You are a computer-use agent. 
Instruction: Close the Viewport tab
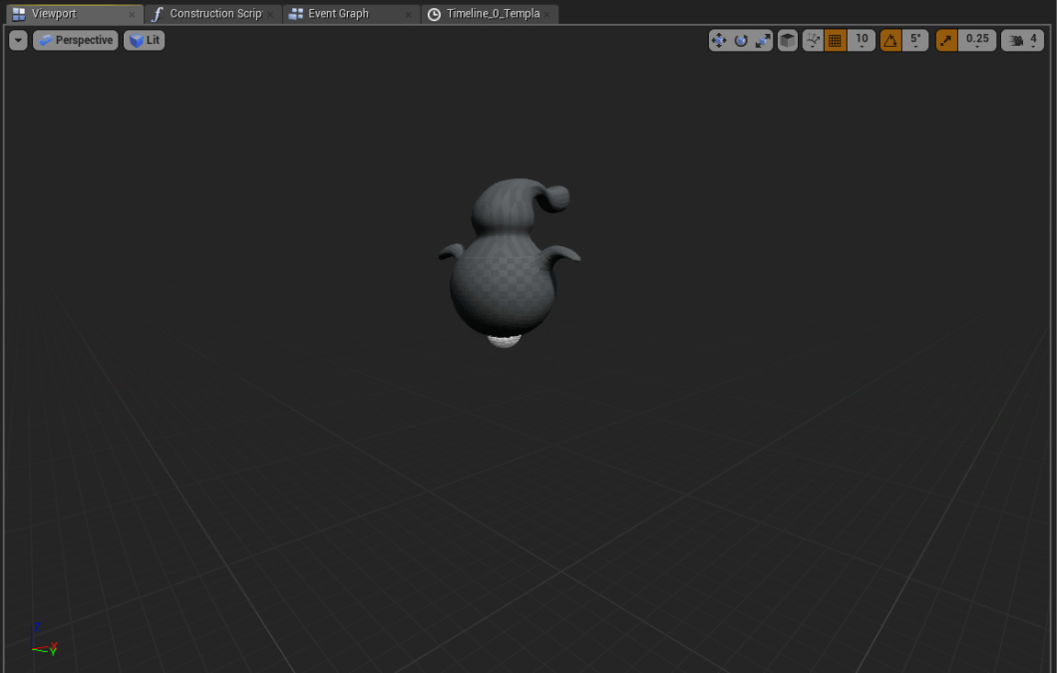tap(132, 14)
